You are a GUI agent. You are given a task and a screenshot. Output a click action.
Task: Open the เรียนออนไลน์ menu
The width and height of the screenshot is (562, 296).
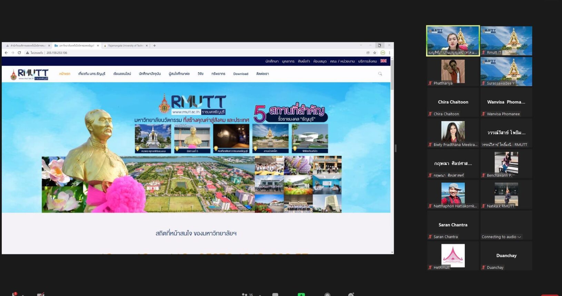pos(122,74)
